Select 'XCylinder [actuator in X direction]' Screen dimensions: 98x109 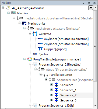click(x=66, y=39)
